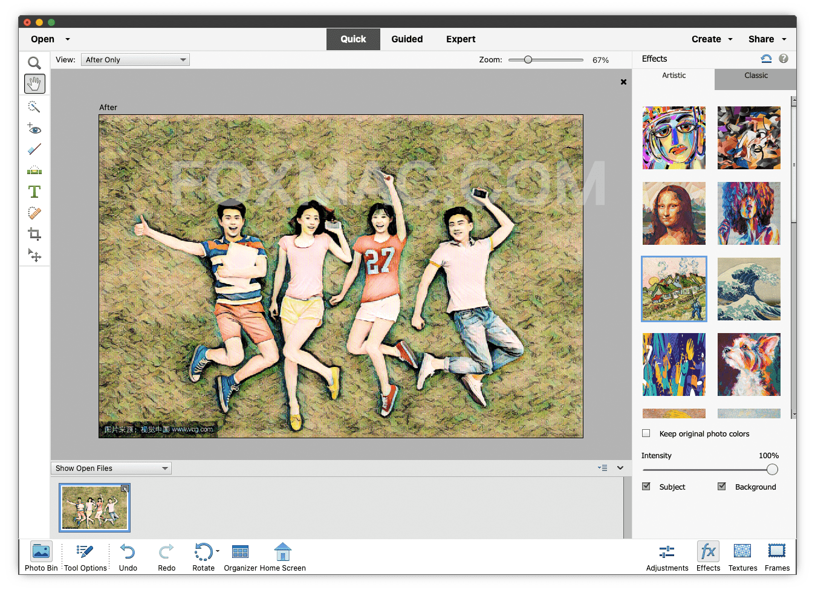Viewport: 815px width, 593px height.
Task: Enable Keep original photo colors
Action: [646, 433]
